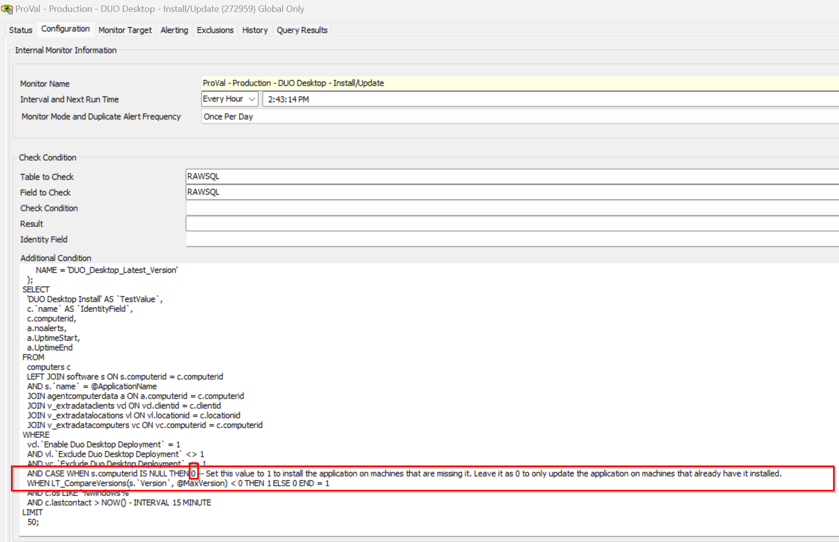Click the JOIN v_extradatalocations line
839x542 pixels.
[x=134, y=415]
